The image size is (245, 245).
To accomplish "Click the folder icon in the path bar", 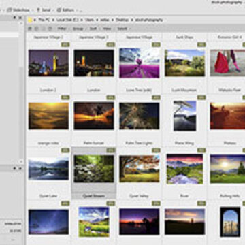I will tap(30, 20).
